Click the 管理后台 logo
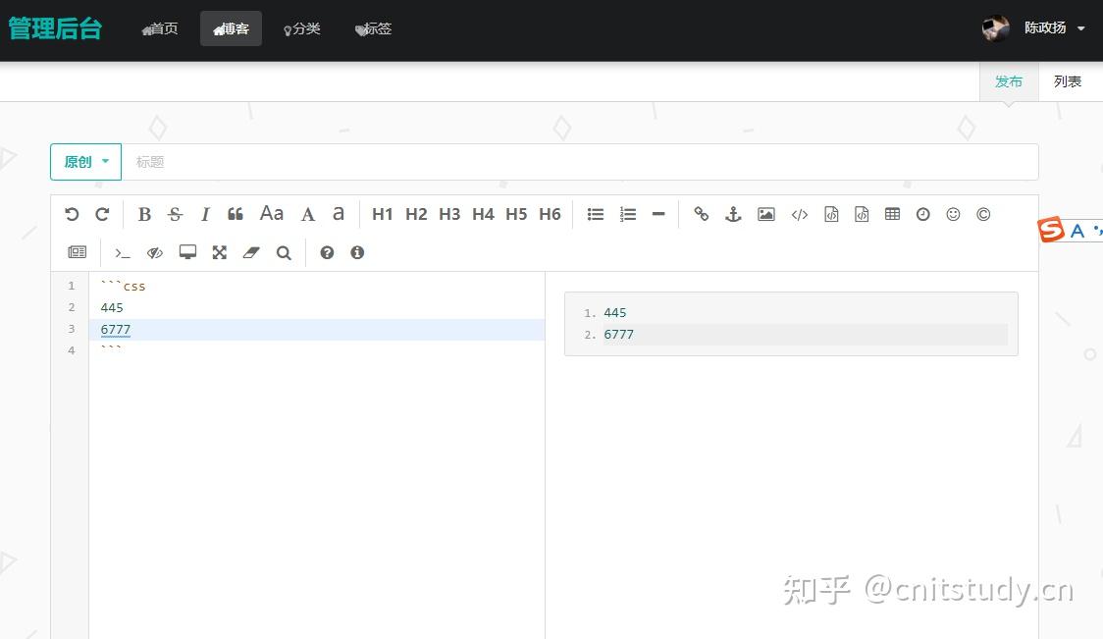Screen dimensions: 1103x639 pyautogui.click(x=55, y=28)
